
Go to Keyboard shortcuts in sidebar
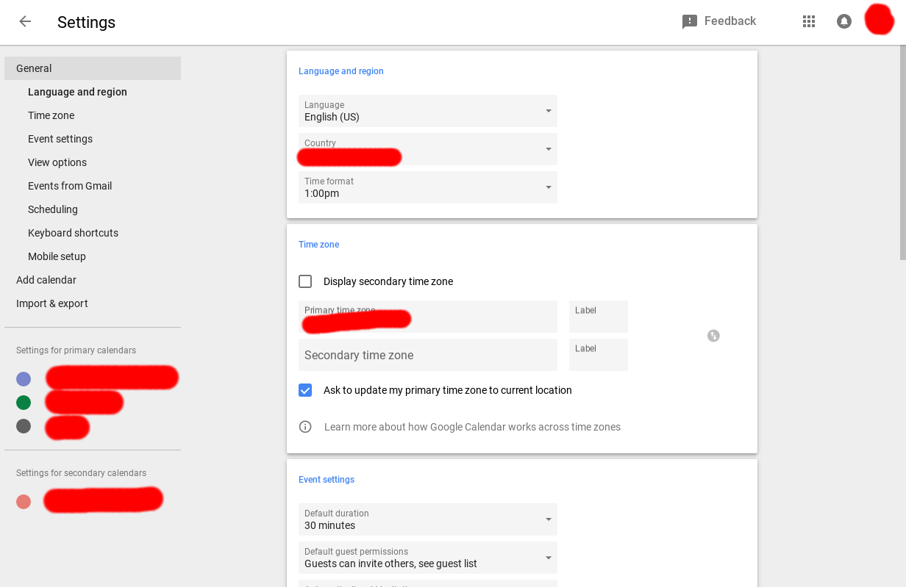73,233
